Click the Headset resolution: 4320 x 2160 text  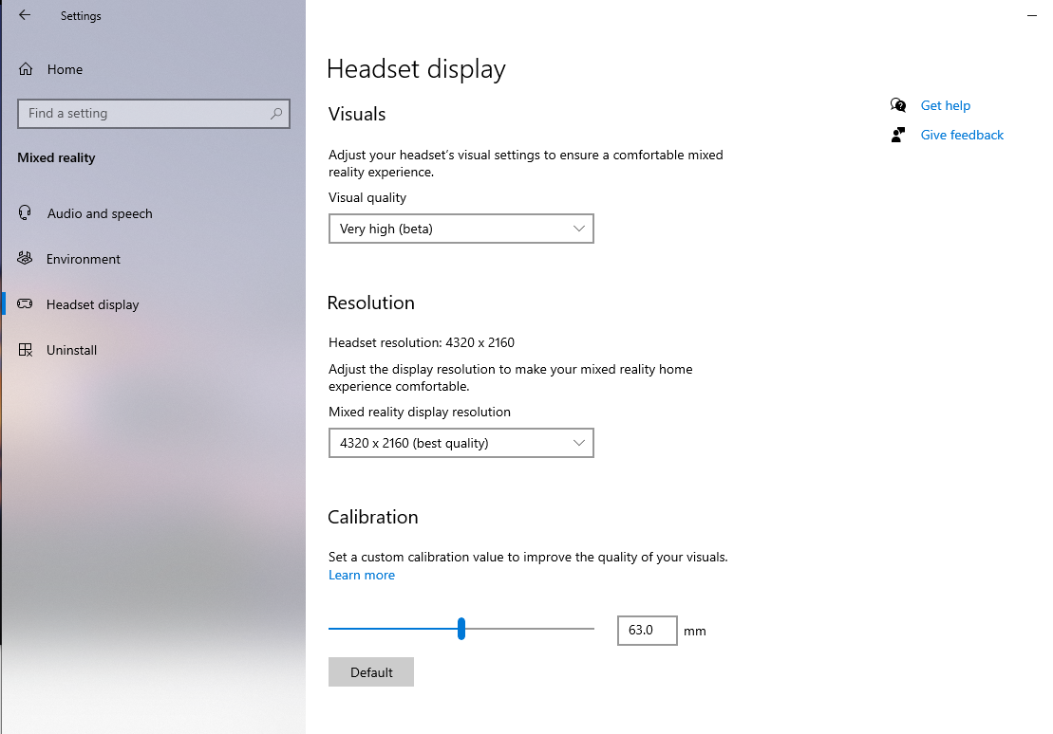[421, 343]
